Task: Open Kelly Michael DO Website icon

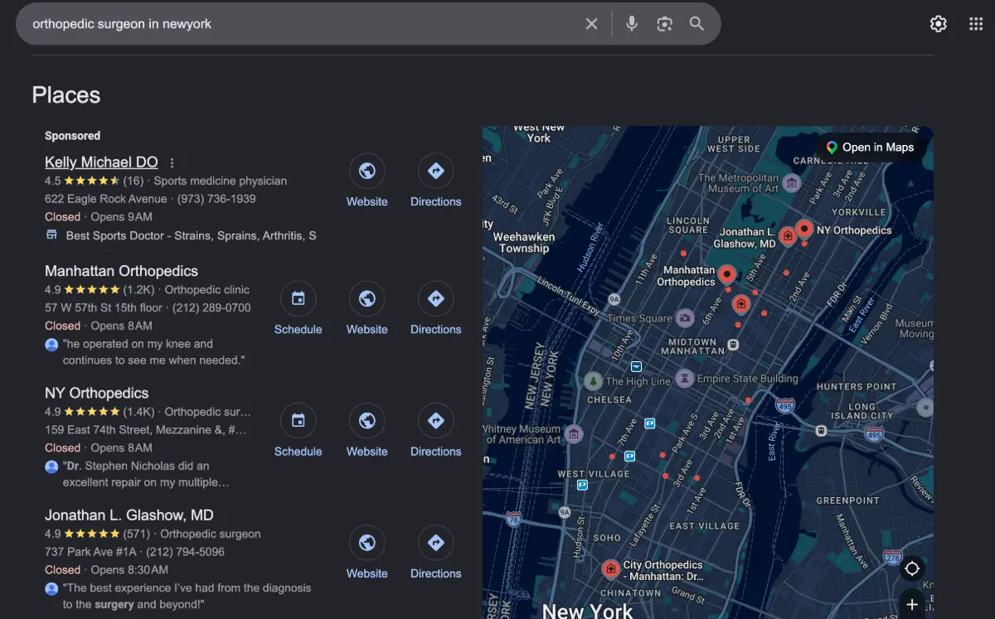Action: tap(366, 172)
